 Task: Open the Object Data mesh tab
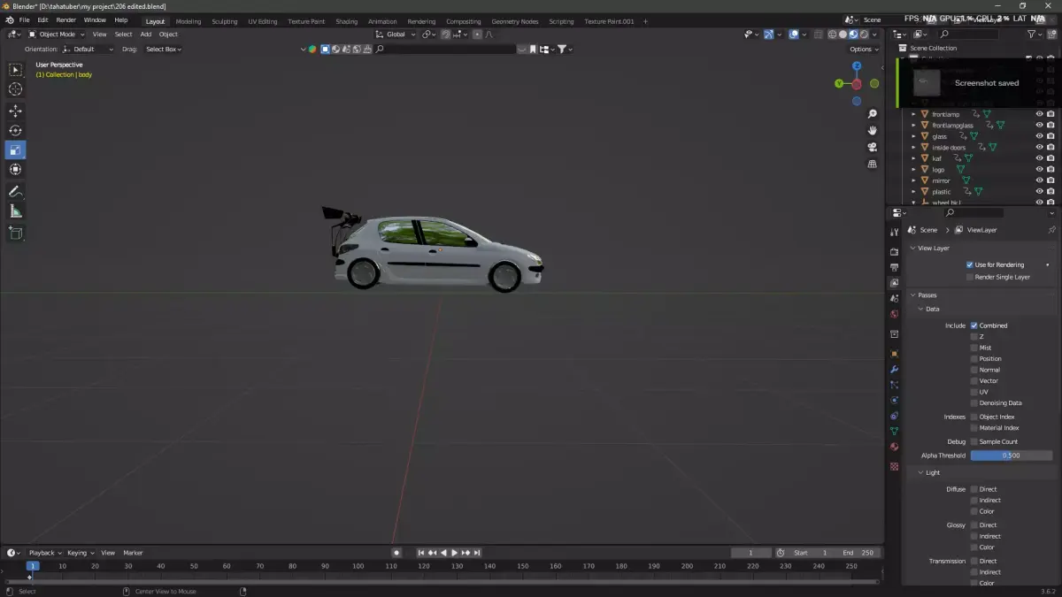(894, 431)
